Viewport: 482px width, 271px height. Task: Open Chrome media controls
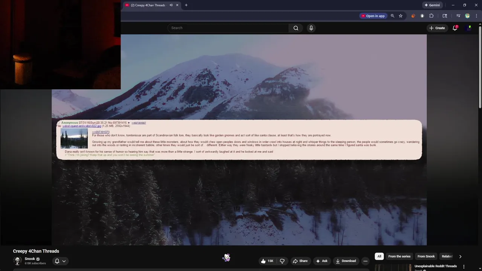[x=458, y=16]
